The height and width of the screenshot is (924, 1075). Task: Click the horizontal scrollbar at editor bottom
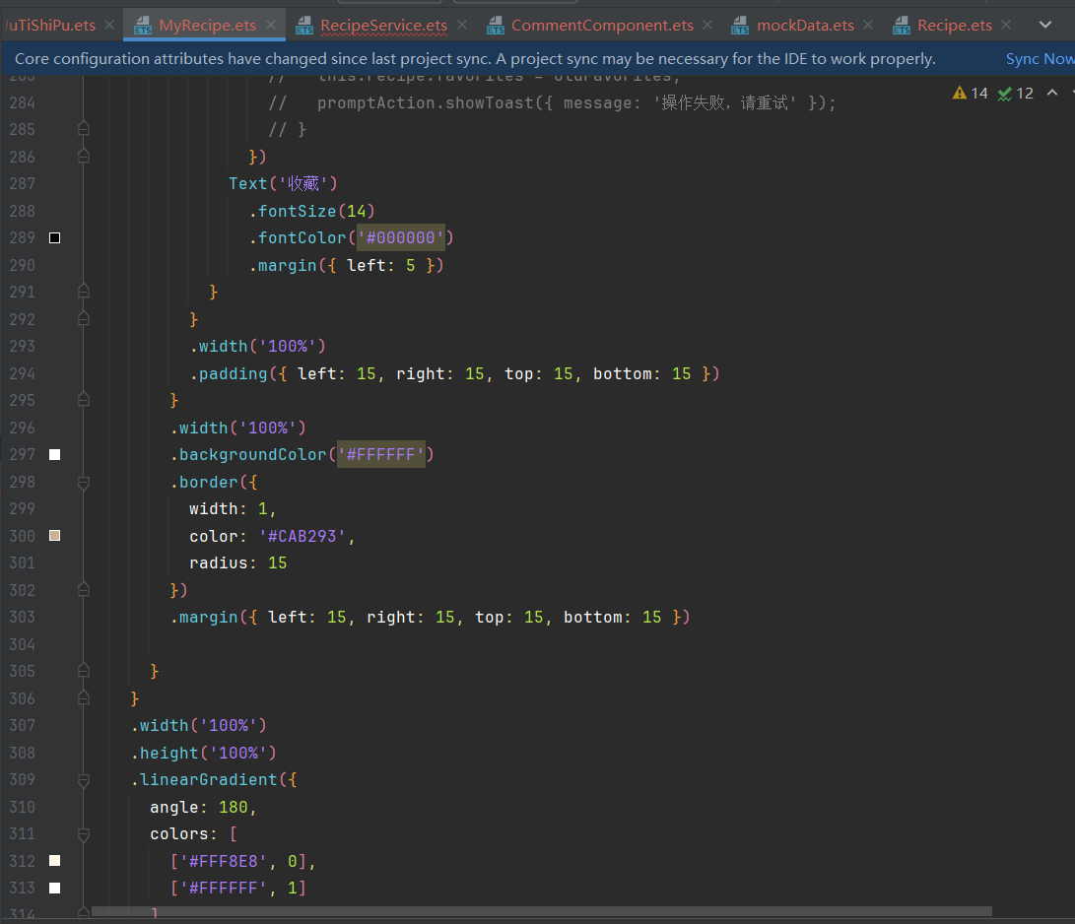(x=542, y=911)
